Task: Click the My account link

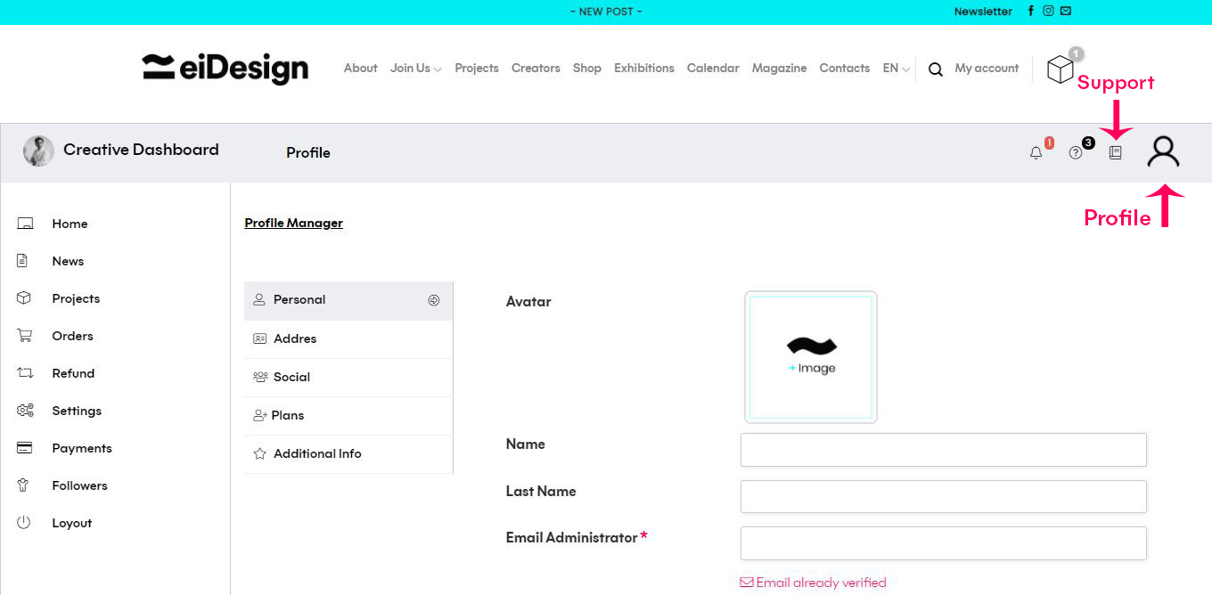Action: (x=987, y=69)
